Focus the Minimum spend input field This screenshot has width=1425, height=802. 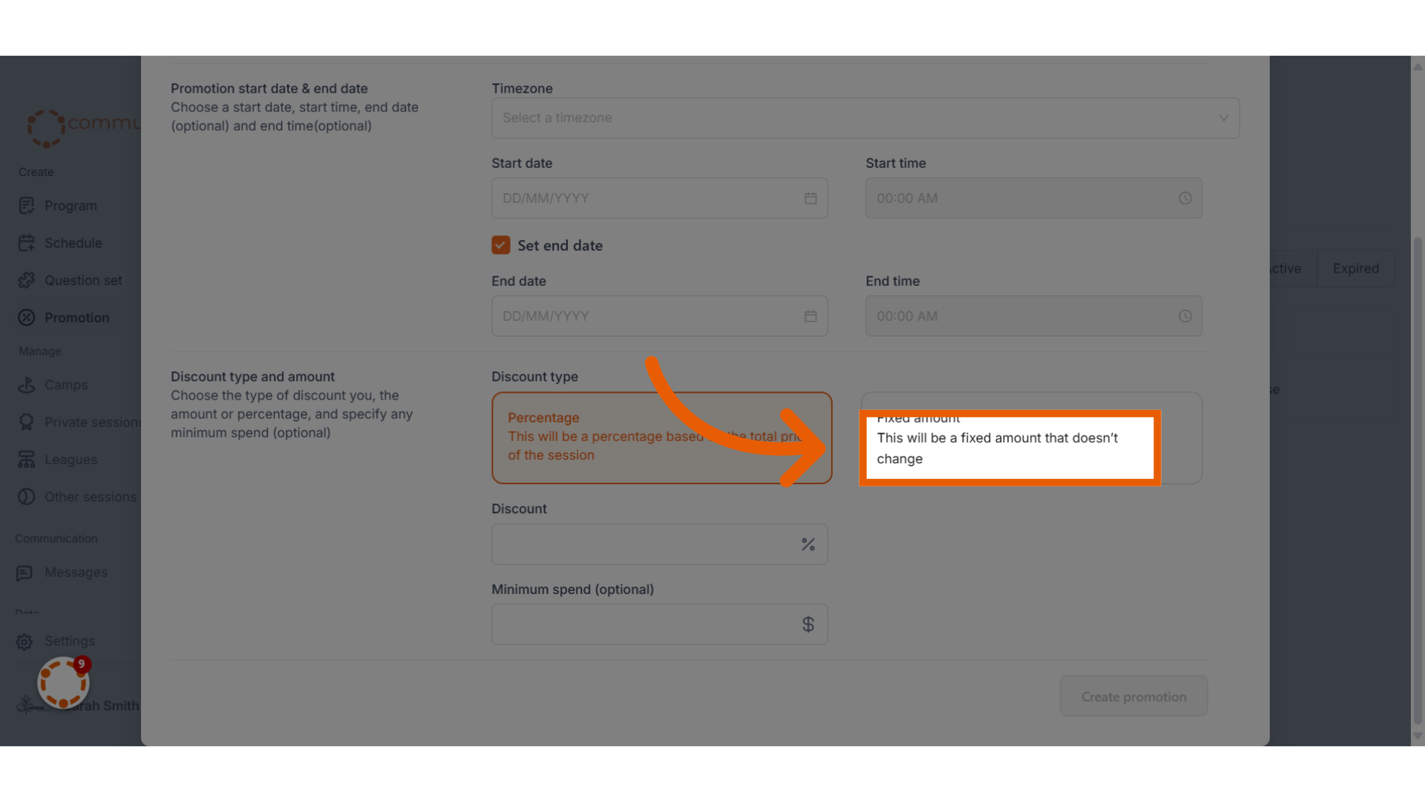pos(659,625)
